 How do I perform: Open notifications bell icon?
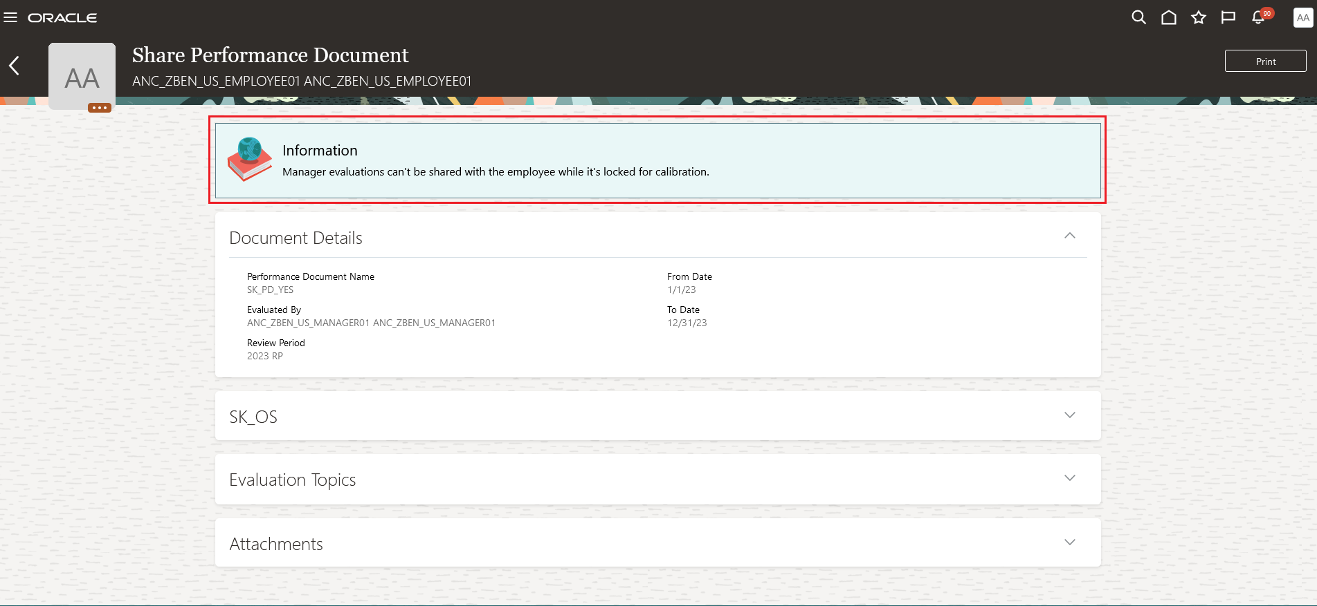pyautogui.click(x=1260, y=17)
